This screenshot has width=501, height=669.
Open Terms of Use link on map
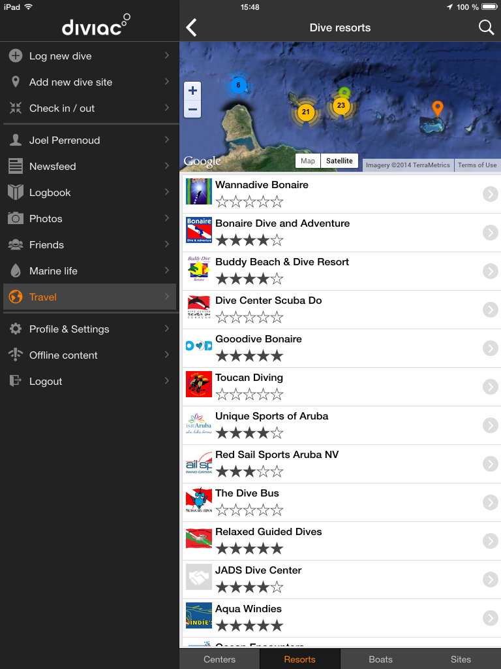[x=477, y=165]
